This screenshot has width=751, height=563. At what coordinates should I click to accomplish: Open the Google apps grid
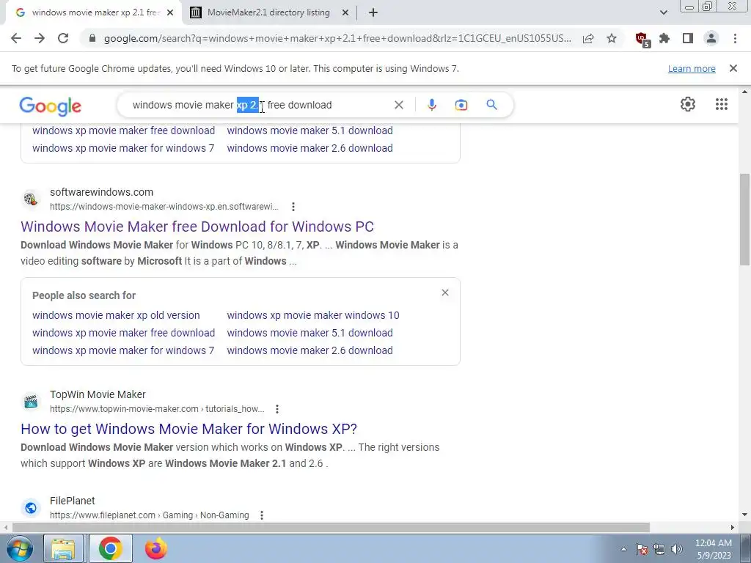pyautogui.click(x=722, y=104)
